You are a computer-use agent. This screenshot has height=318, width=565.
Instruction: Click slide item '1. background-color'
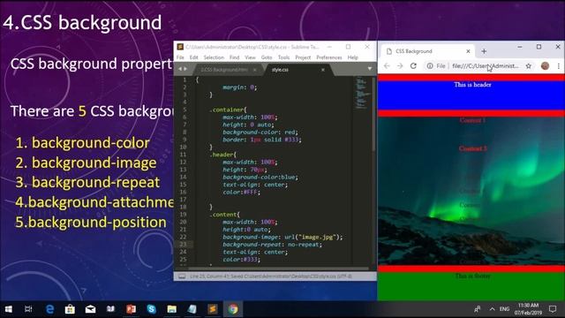click(x=82, y=143)
